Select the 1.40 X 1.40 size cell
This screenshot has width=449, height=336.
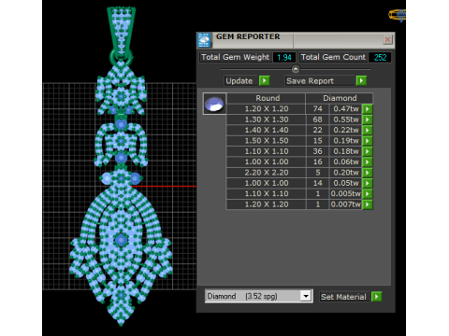tap(266, 130)
